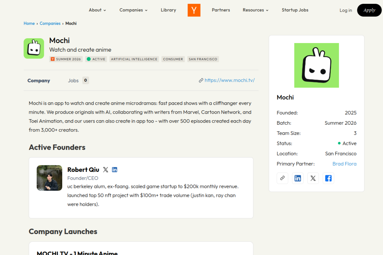Open https://www.mochi.tv/ website link

click(x=230, y=80)
